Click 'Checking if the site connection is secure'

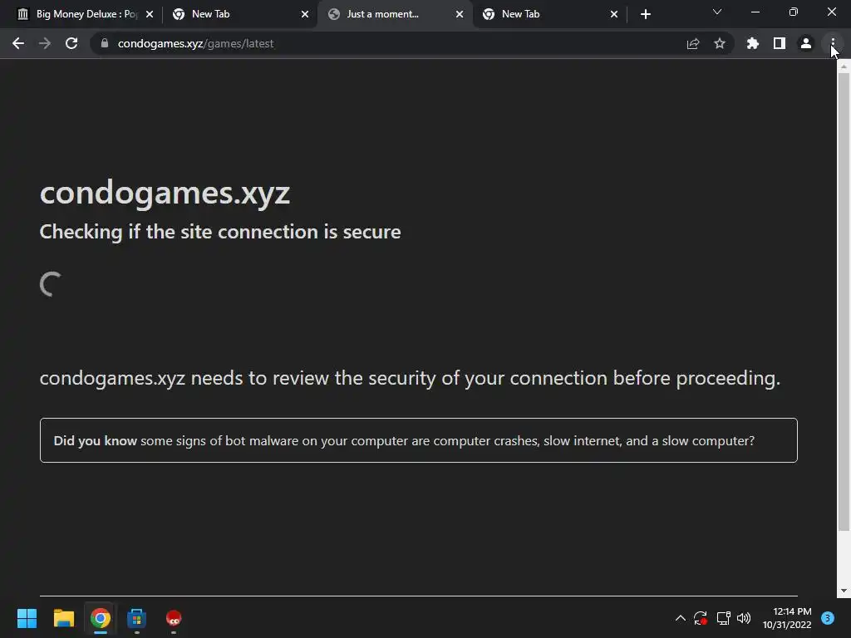pyautogui.click(x=220, y=232)
